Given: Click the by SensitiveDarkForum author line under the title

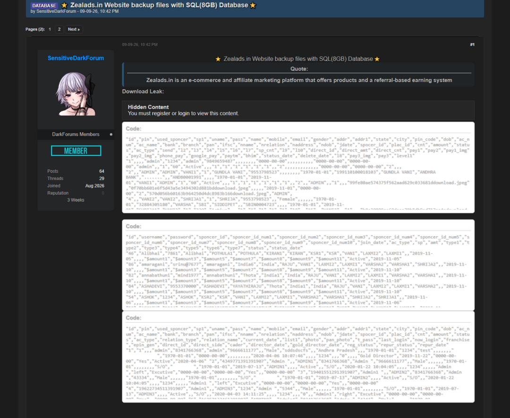Looking at the screenshot, I should point(75,11).
